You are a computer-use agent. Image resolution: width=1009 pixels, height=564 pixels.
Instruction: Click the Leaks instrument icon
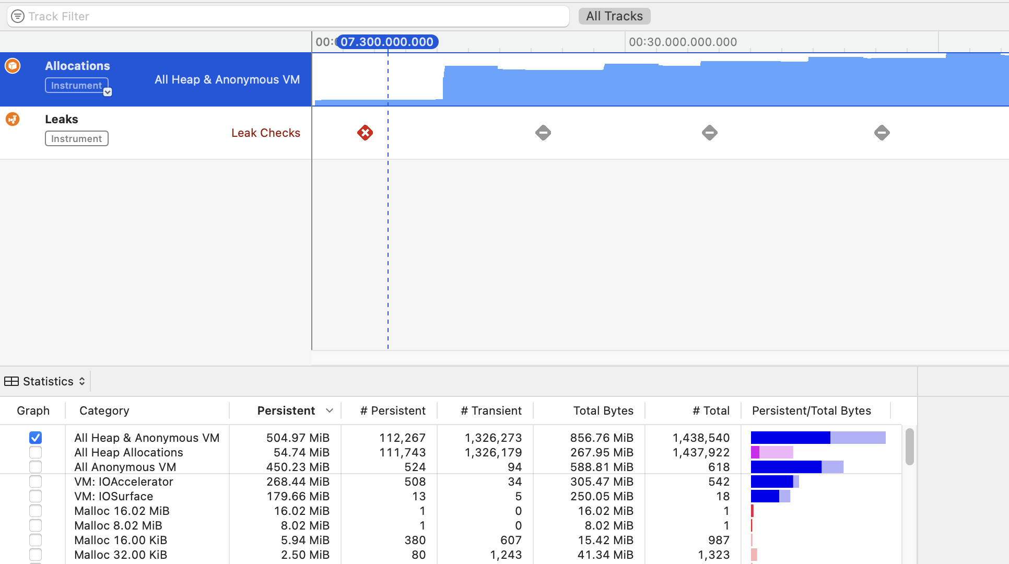13,119
